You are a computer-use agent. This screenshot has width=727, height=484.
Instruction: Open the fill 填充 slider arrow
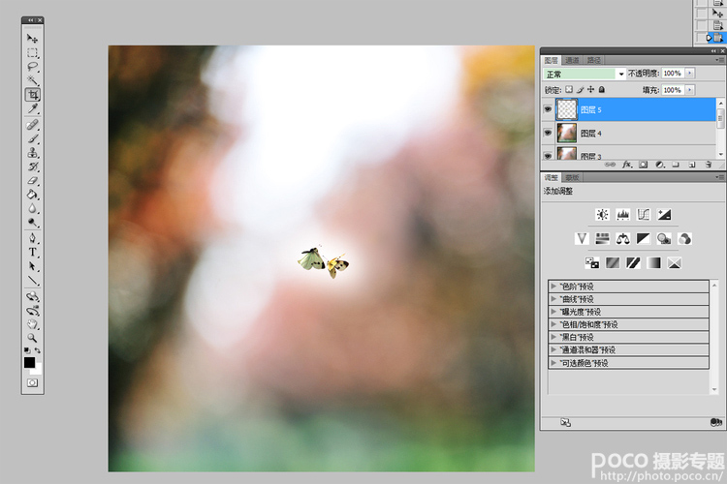tap(690, 90)
